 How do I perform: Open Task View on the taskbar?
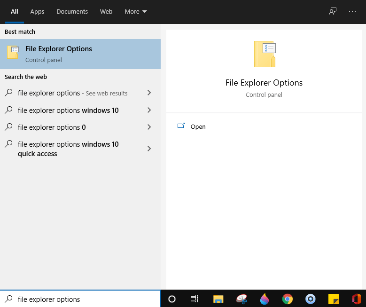point(194,299)
